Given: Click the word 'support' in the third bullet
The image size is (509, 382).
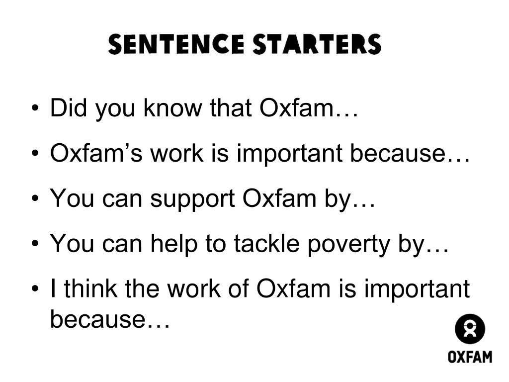Looking at the screenshot, I should coord(192,200).
